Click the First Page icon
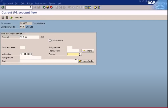This screenshot has height=108, width=168. tap(70, 7)
